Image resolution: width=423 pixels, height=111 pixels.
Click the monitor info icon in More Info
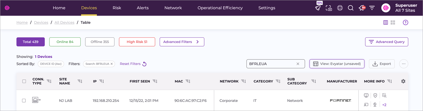[x=366, y=95]
